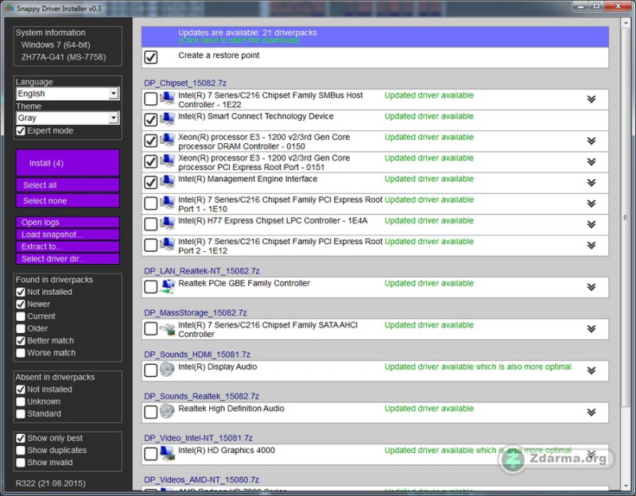636x496 pixels.
Task: Check Realtek PCIe GBE Family Controller driver
Action: point(151,287)
